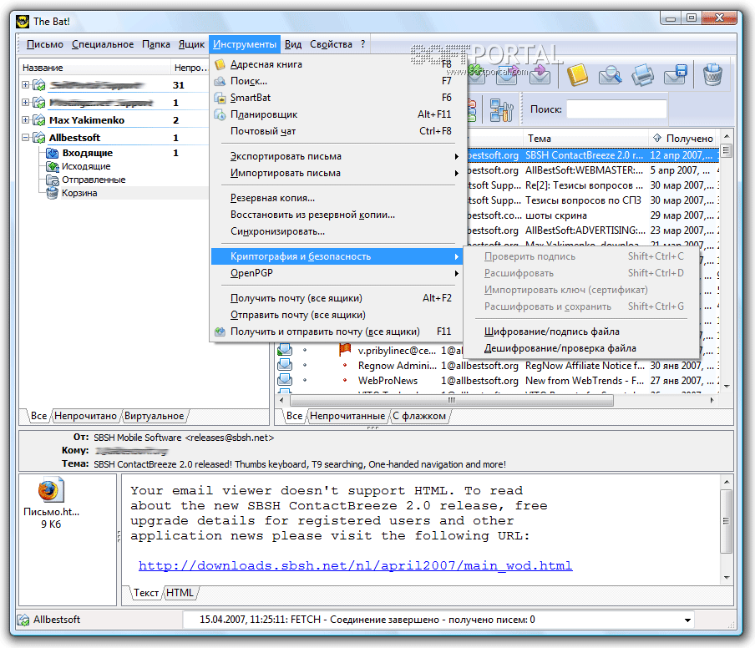
Task: Open Импортировать письма submenu arrow
Action: 457,174
